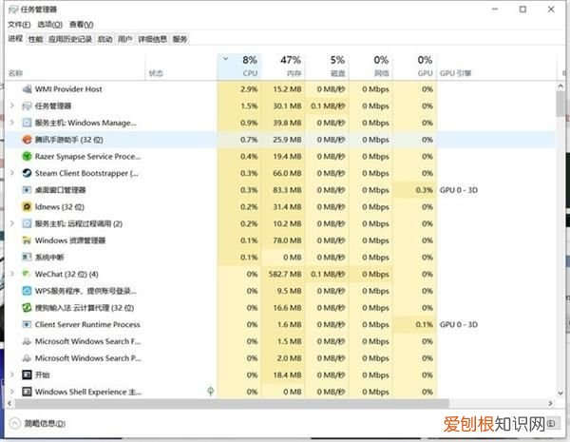This screenshot has height=442, width=570.
Task: Click the 开始 process icon
Action: (27, 375)
